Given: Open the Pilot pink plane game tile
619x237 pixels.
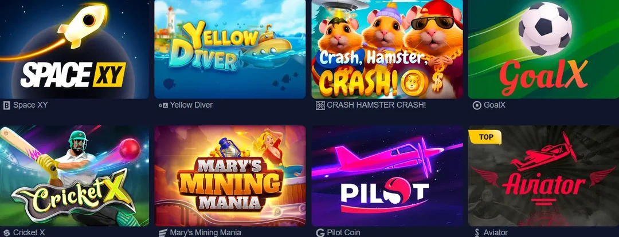Looking at the screenshot, I should click(387, 176).
